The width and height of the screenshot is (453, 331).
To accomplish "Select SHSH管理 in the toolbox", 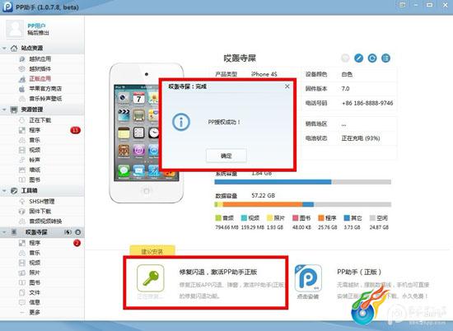I will tap(42, 201).
